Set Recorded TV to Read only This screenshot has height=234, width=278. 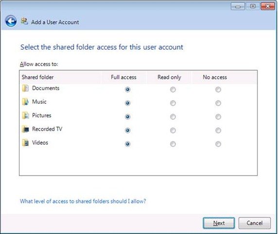pos(173,130)
